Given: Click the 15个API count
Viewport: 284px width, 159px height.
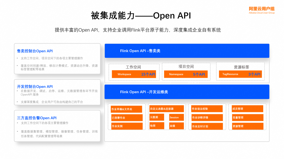Looking at the screenshot, I should 148,74.
